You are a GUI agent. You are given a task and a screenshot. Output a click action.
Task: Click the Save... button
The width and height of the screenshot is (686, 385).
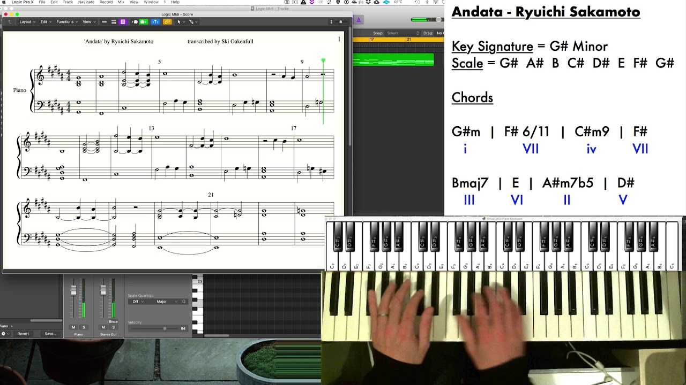[x=50, y=334]
